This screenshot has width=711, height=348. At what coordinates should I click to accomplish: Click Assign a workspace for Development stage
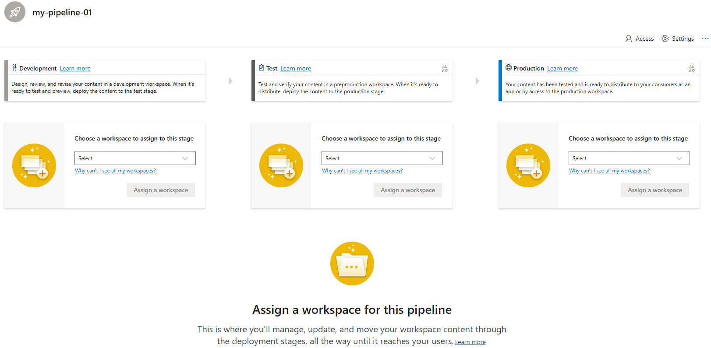[161, 190]
